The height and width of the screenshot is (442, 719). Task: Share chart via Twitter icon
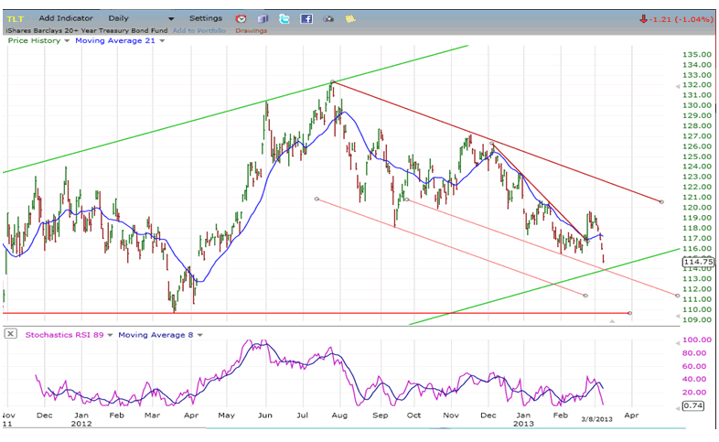click(x=284, y=18)
